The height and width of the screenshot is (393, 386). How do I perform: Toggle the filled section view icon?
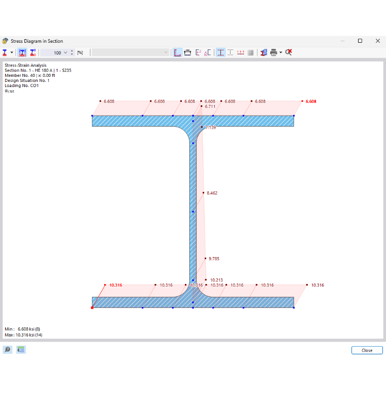point(220,52)
